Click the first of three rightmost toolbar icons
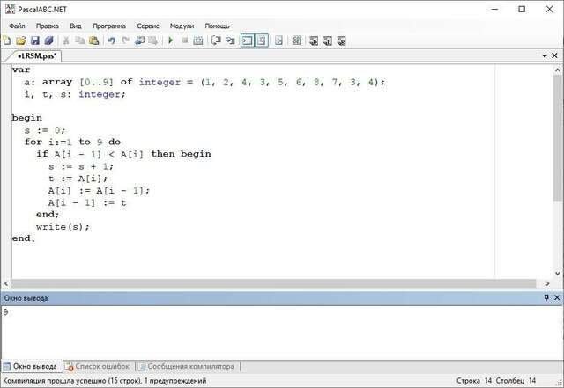The width and height of the screenshot is (564, 388). 314,40
